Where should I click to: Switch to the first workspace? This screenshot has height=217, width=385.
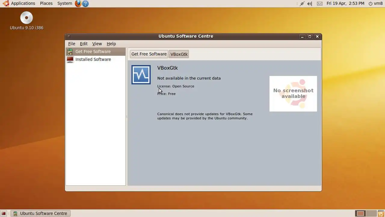click(360, 213)
